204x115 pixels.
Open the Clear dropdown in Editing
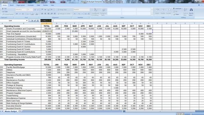pos(177,14)
